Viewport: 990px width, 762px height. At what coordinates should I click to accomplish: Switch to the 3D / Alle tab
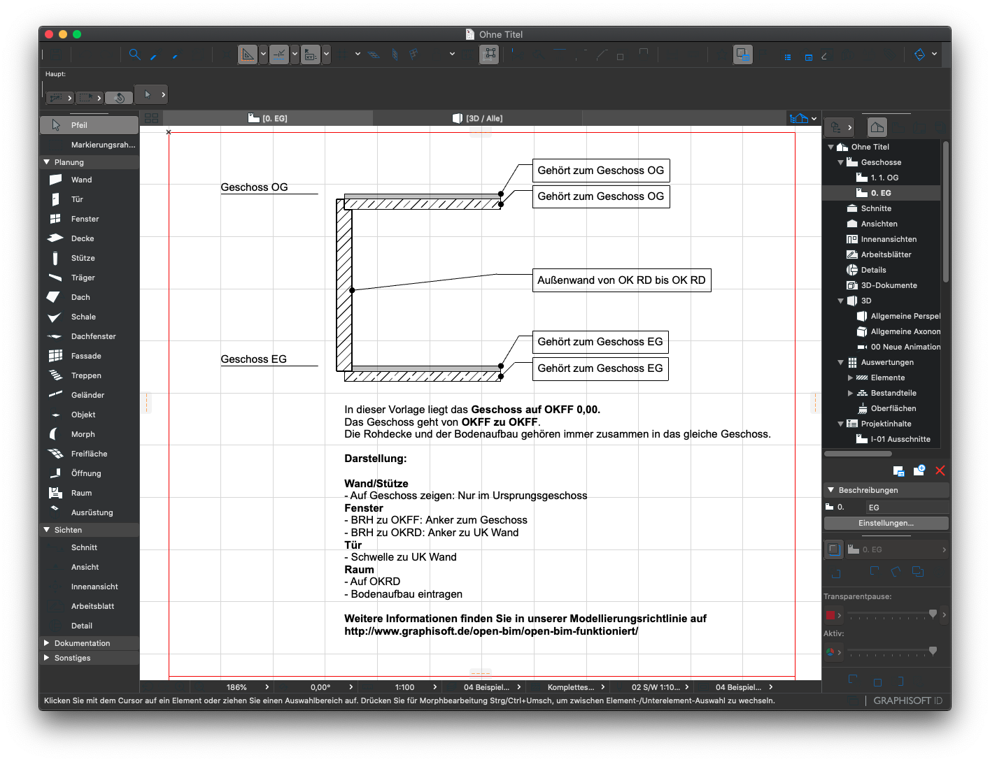pyautogui.click(x=478, y=117)
